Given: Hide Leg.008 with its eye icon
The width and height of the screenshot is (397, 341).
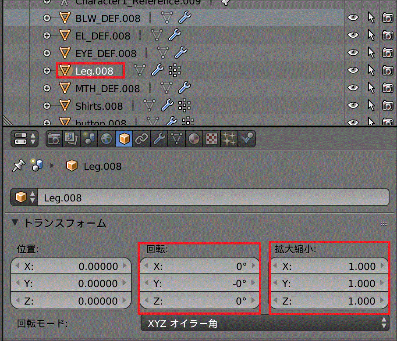Looking at the screenshot, I should [x=353, y=70].
